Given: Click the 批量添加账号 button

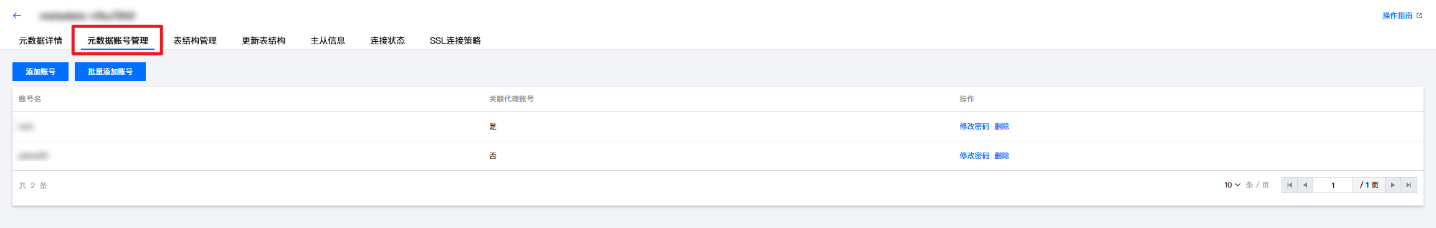Looking at the screenshot, I should (110, 72).
